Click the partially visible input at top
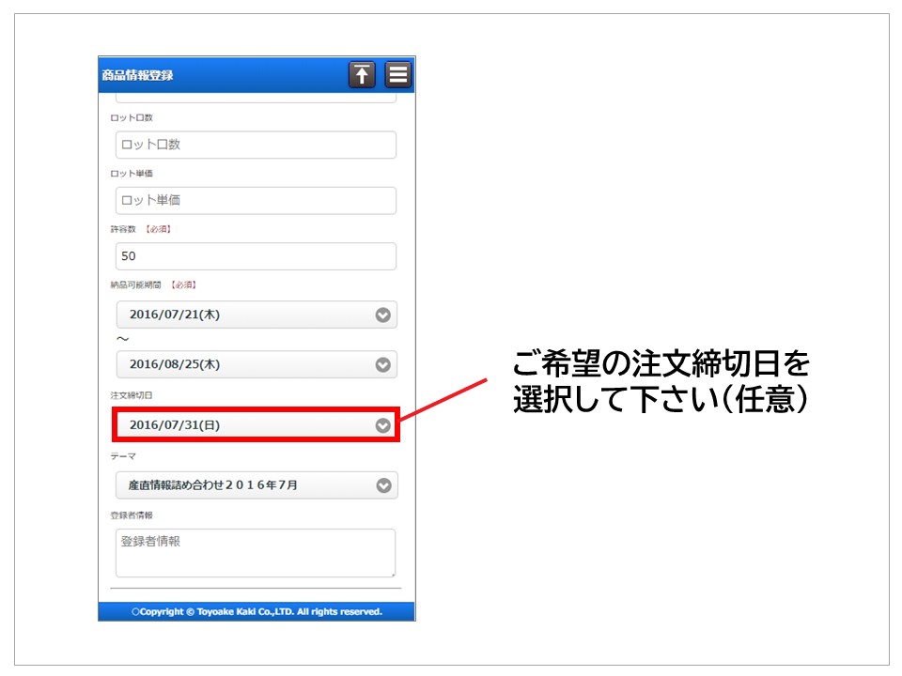The image size is (902, 676). [256, 97]
